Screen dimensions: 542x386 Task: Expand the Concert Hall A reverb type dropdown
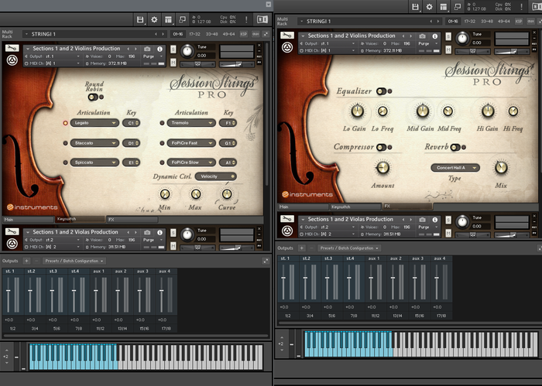(x=455, y=167)
